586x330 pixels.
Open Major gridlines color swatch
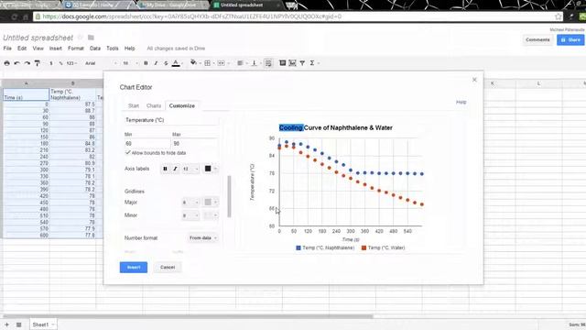pyautogui.click(x=210, y=203)
